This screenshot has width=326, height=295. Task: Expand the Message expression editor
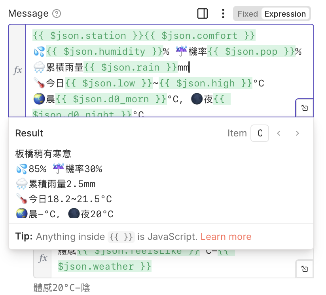(x=305, y=108)
